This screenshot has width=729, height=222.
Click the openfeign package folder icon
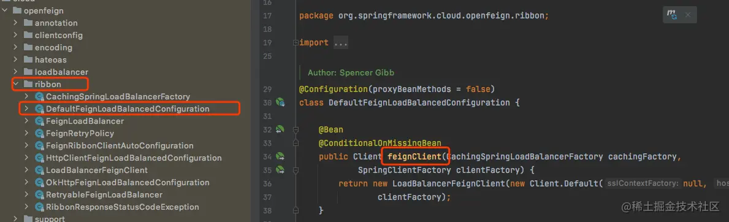18,10
